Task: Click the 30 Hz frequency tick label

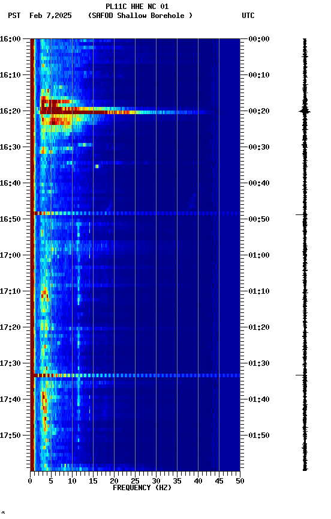Action: point(156,481)
